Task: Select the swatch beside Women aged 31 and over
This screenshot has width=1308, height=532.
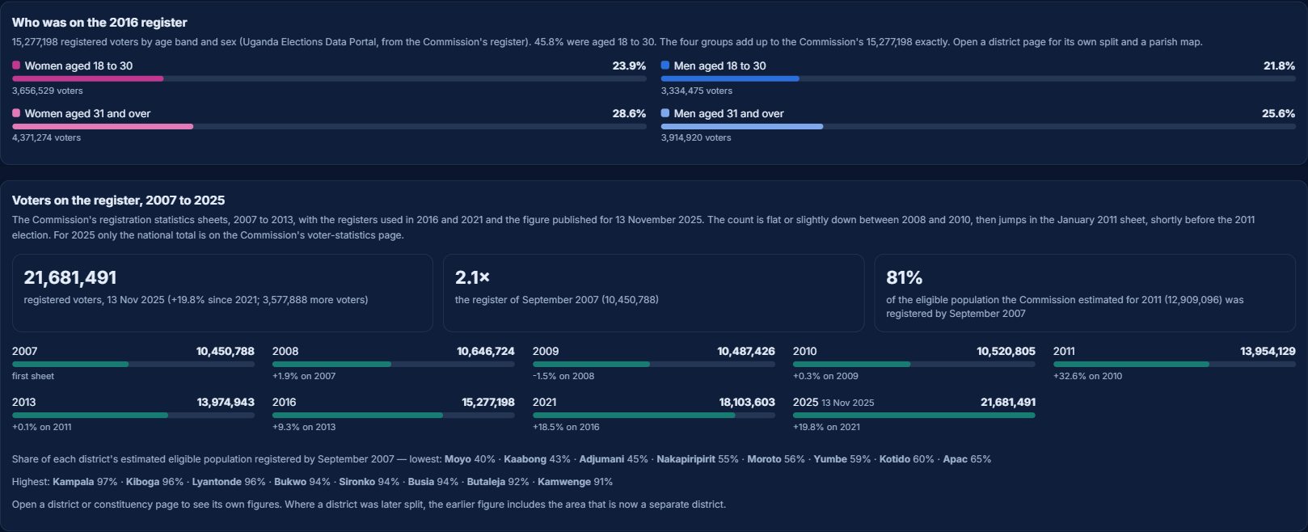Action: (16, 113)
